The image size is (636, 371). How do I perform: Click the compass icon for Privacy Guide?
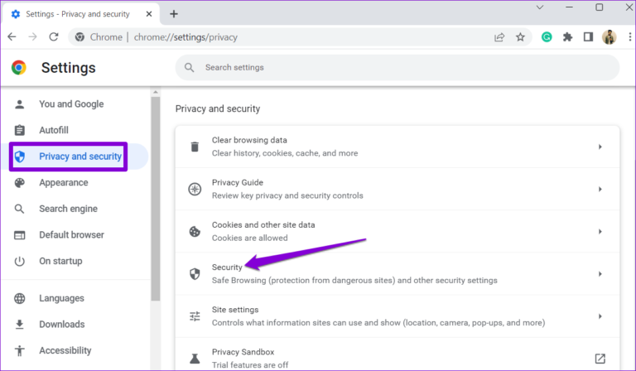pyautogui.click(x=195, y=189)
